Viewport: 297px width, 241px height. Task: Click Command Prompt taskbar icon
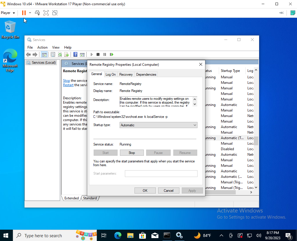(x=167, y=235)
